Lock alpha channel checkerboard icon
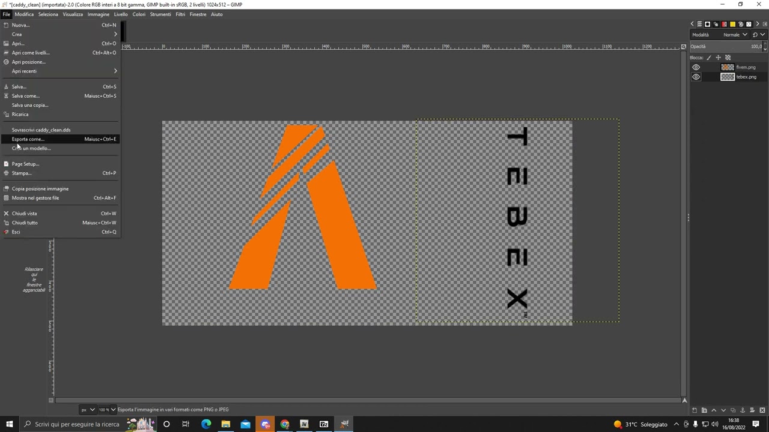This screenshot has width=769, height=432. point(728,58)
